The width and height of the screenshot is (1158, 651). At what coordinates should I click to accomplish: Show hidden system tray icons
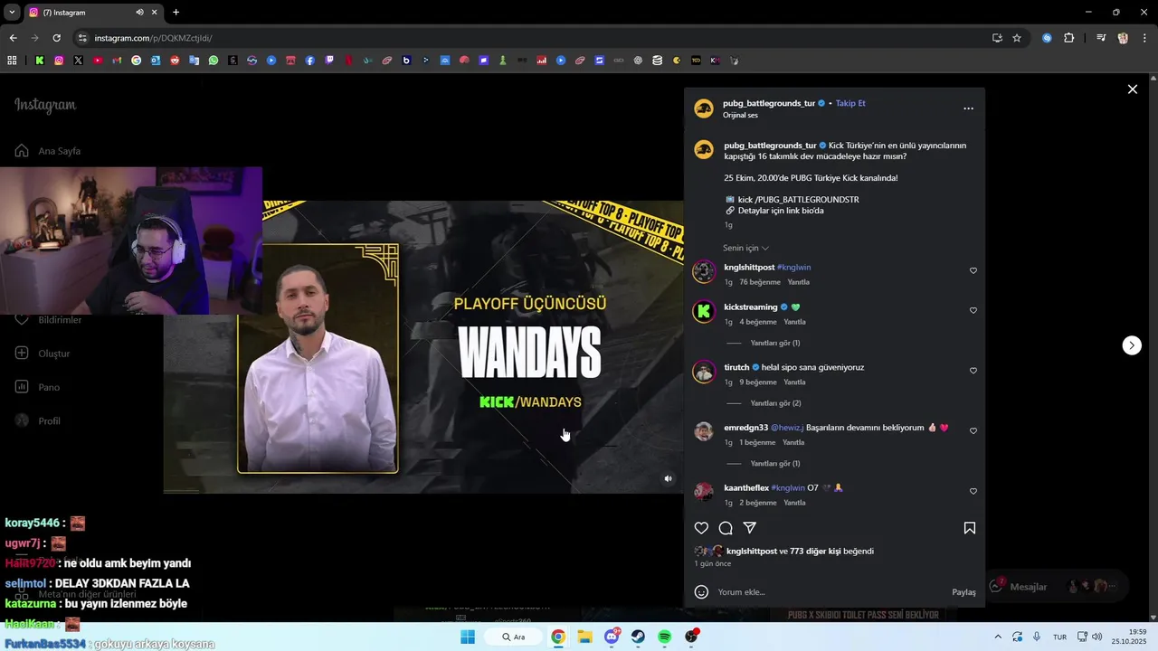point(998,637)
